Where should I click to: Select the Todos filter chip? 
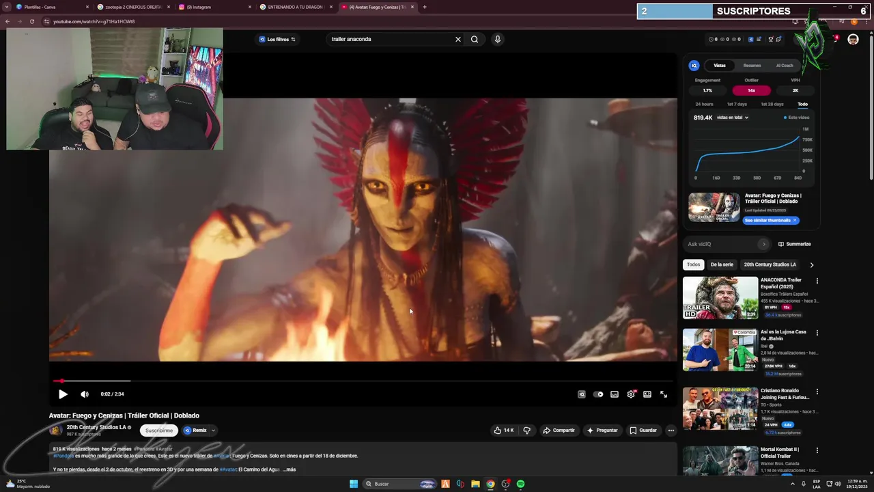click(x=693, y=264)
